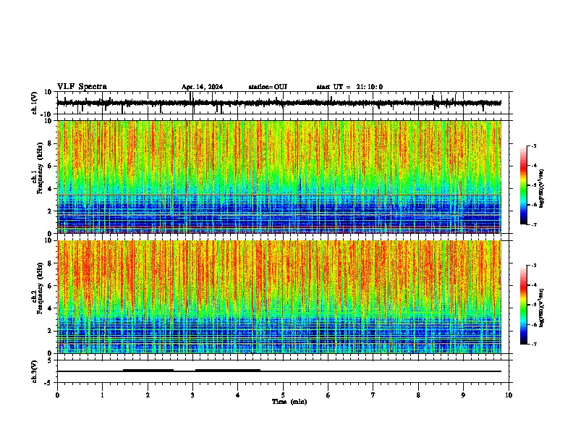Click the time axis tick label '8'
Viewport: 573px width, 443px height.
[418, 395]
